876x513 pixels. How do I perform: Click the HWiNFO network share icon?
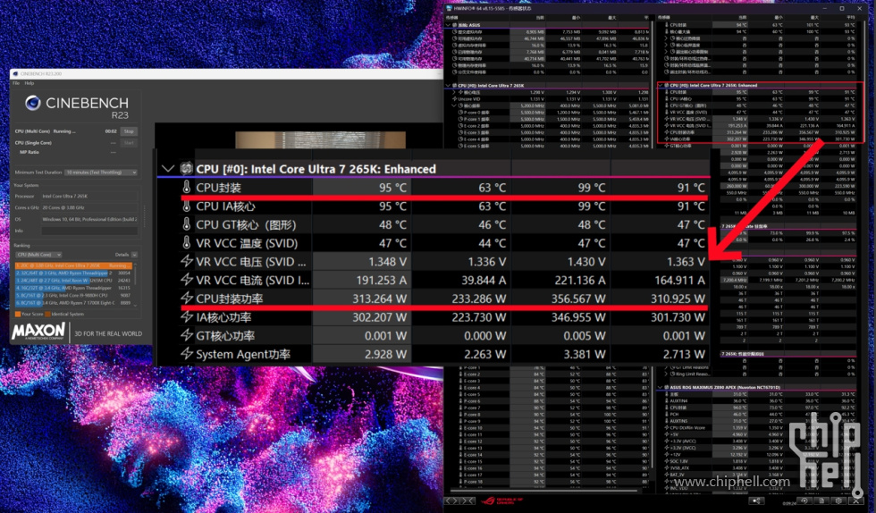(756, 500)
